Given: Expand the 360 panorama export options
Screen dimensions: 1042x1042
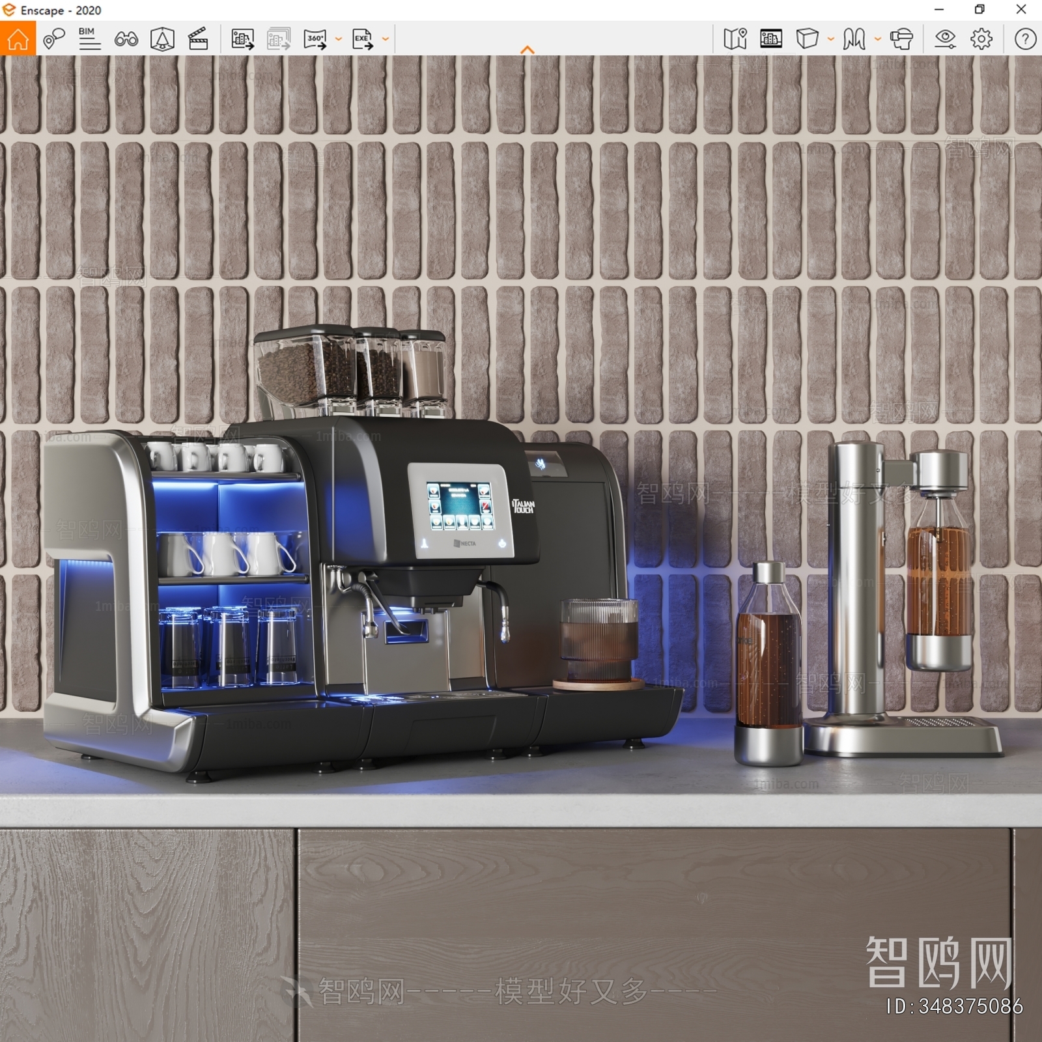Looking at the screenshot, I should point(338,39).
